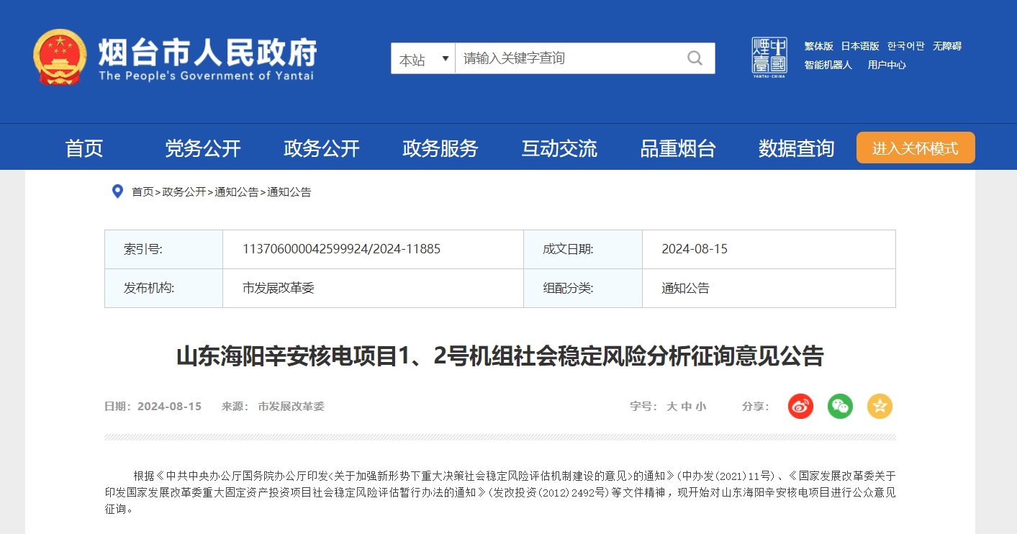The width and height of the screenshot is (1017, 534).
Task: Click the yellow star favorites share icon
Action: [x=880, y=407]
